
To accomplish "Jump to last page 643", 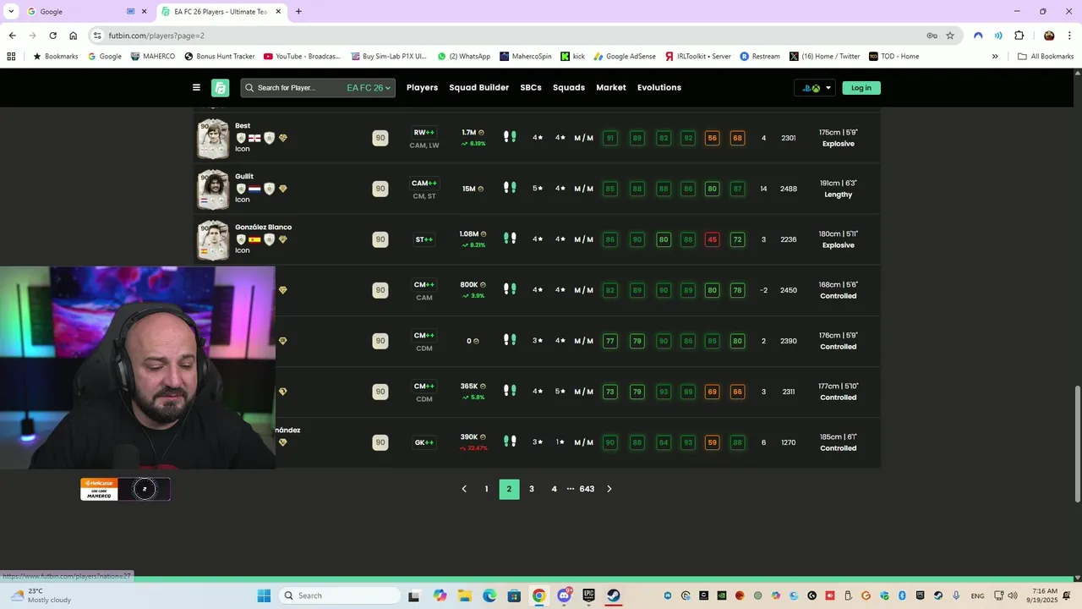I will point(587,489).
